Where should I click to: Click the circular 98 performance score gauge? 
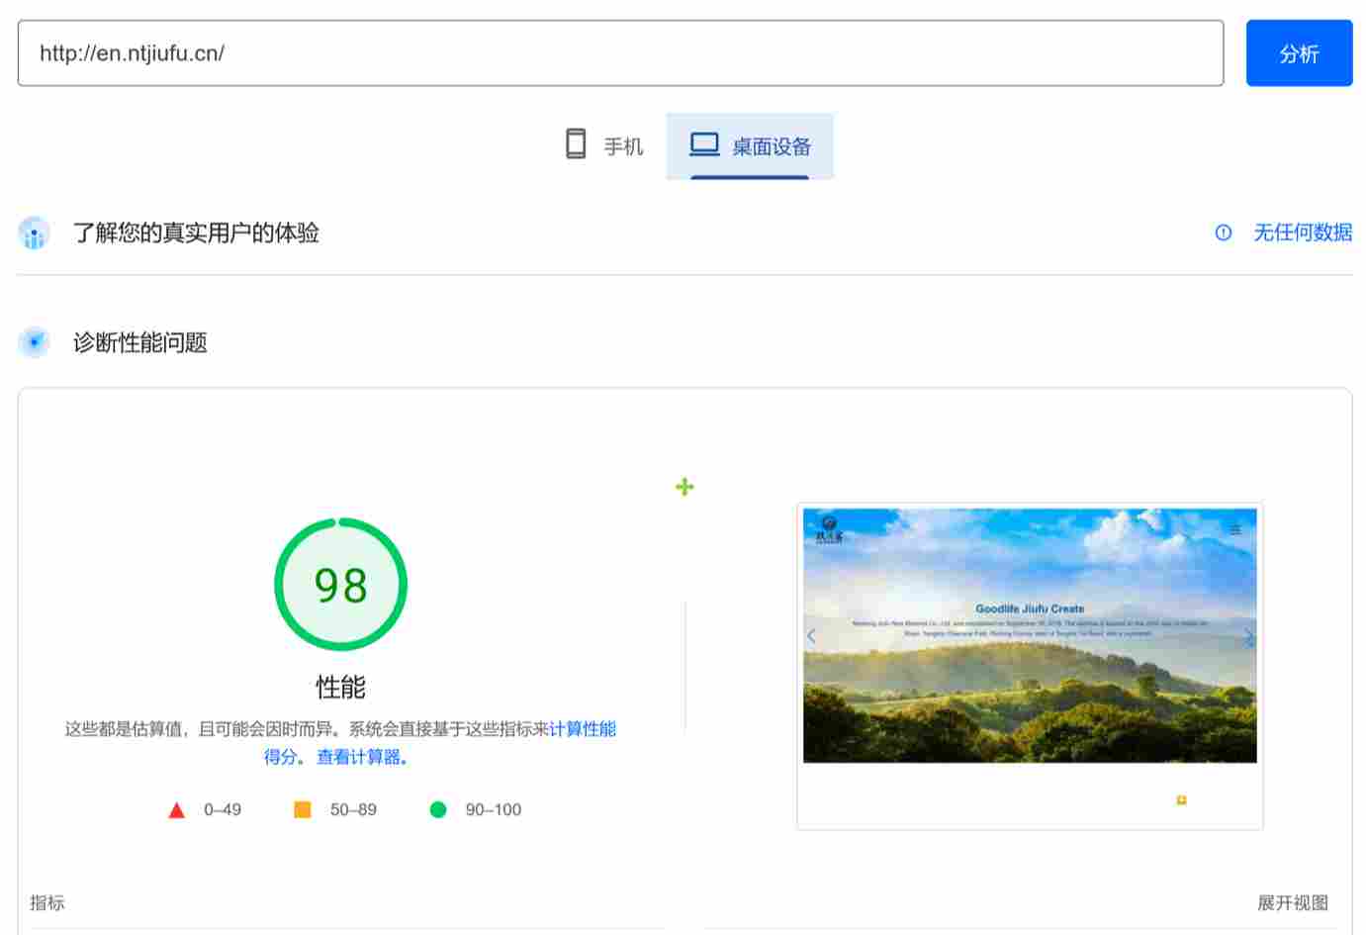click(x=340, y=584)
